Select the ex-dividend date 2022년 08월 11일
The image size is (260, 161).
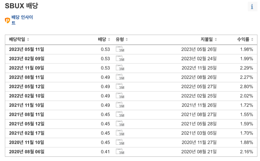click(27, 77)
